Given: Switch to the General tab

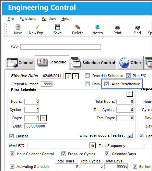Looking at the screenshot, I should click(20, 63).
